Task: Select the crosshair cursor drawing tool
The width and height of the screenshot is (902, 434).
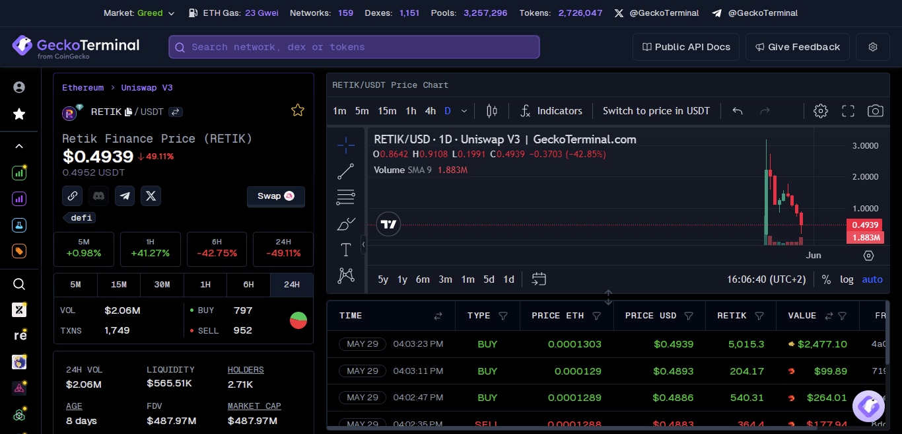Action: (x=346, y=145)
